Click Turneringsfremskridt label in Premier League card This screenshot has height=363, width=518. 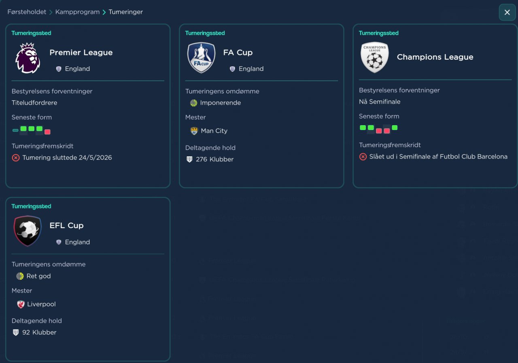[42, 146]
